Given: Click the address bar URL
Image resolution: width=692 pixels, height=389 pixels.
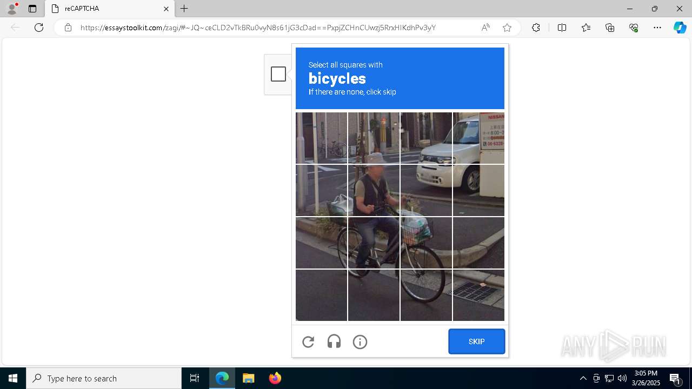Looking at the screenshot, I should pyautogui.click(x=258, y=28).
